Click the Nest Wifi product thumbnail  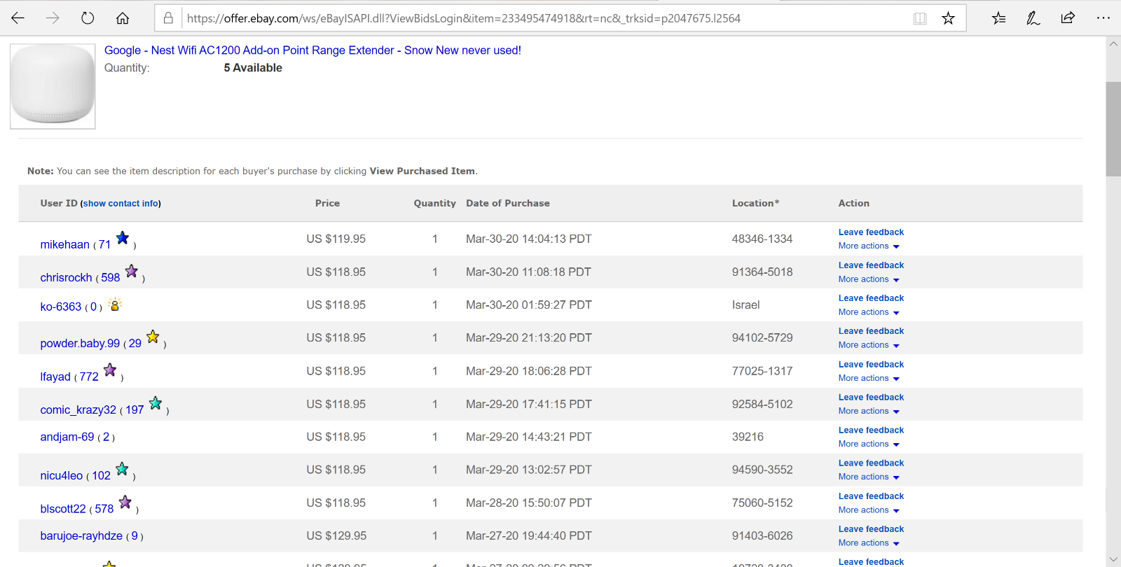click(53, 86)
